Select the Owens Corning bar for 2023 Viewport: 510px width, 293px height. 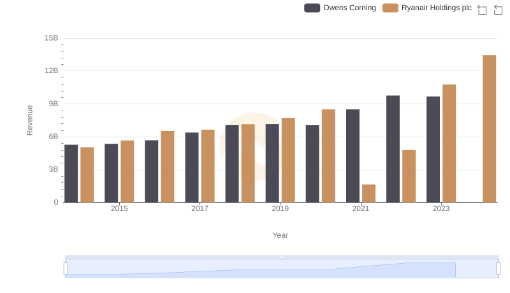[x=433, y=149]
